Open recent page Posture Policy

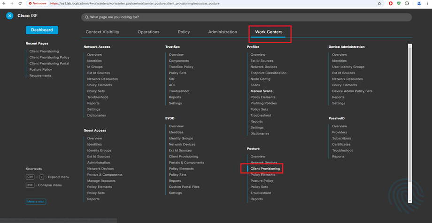tap(40, 69)
